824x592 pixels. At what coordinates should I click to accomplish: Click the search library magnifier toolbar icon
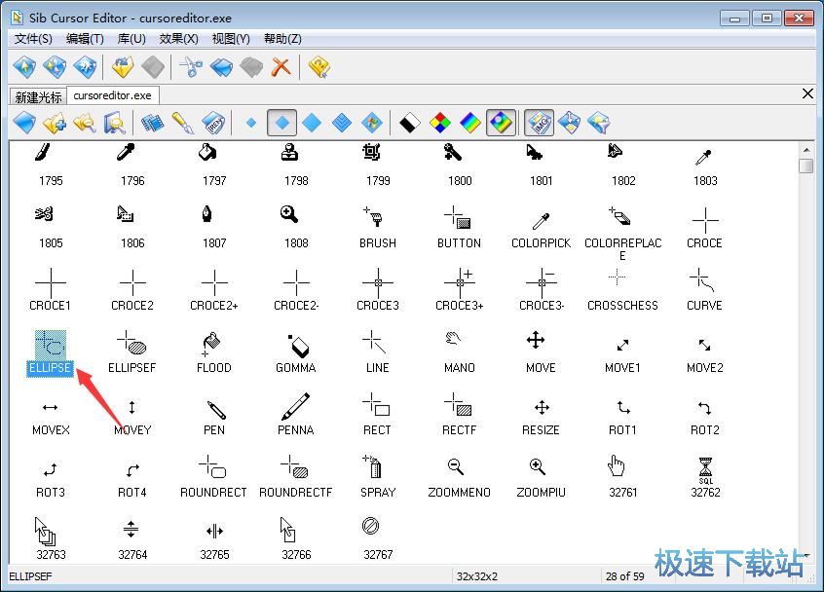[x=114, y=123]
